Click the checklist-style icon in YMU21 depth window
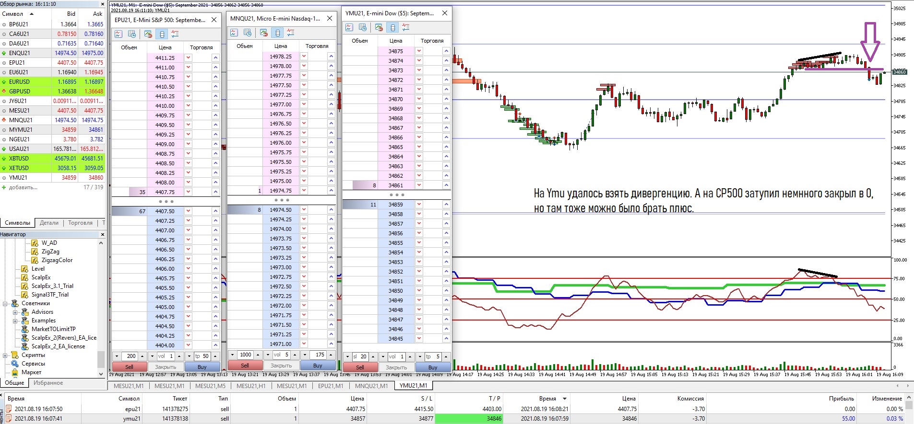Viewport: 914px width, 424px height. (406, 27)
